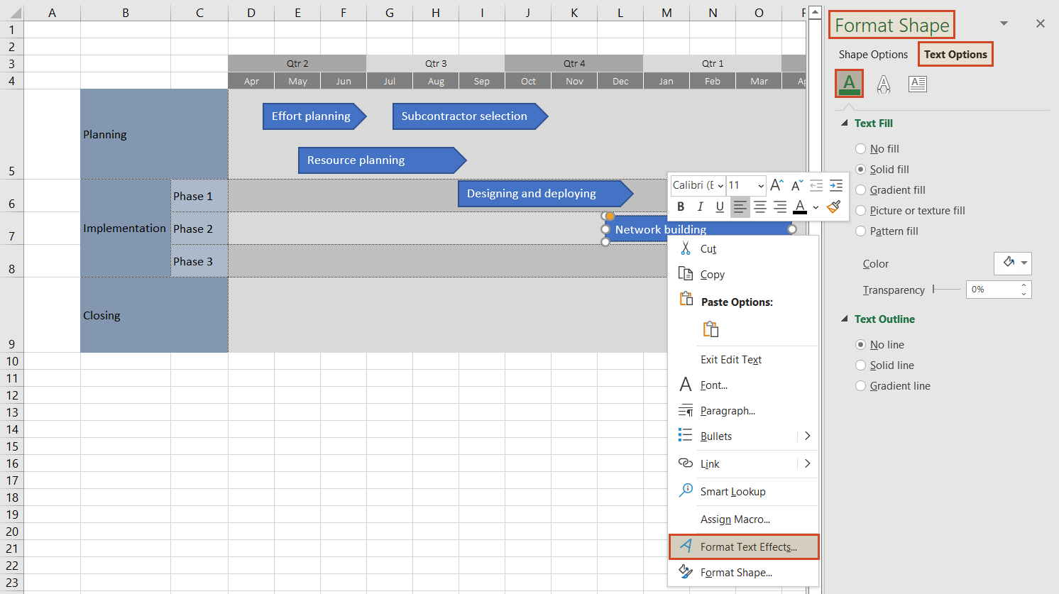The height and width of the screenshot is (594, 1059).
Task: Select center alignment in the mini toolbar
Action: (760, 207)
